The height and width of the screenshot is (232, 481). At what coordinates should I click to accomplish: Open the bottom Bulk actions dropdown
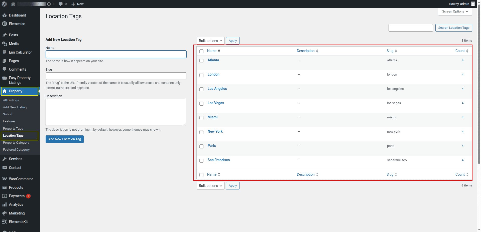tap(210, 186)
